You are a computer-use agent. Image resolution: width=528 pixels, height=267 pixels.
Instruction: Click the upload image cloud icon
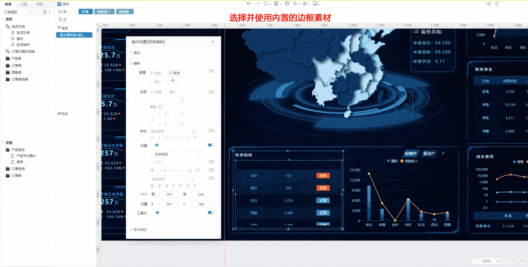(173, 80)
